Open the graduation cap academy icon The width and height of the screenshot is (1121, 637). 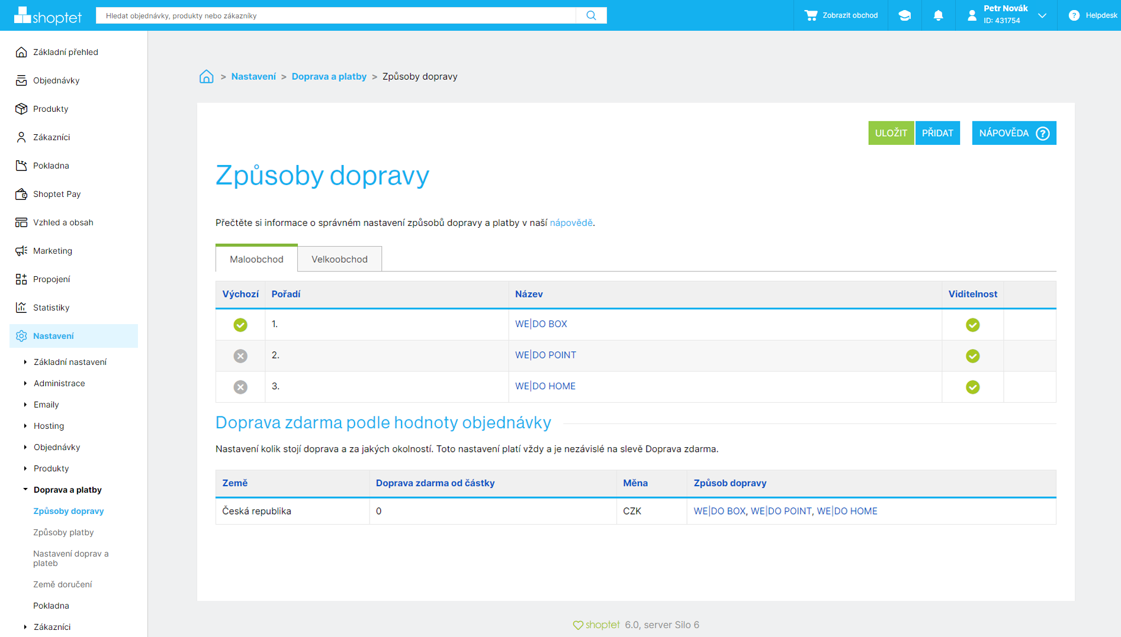904,15
